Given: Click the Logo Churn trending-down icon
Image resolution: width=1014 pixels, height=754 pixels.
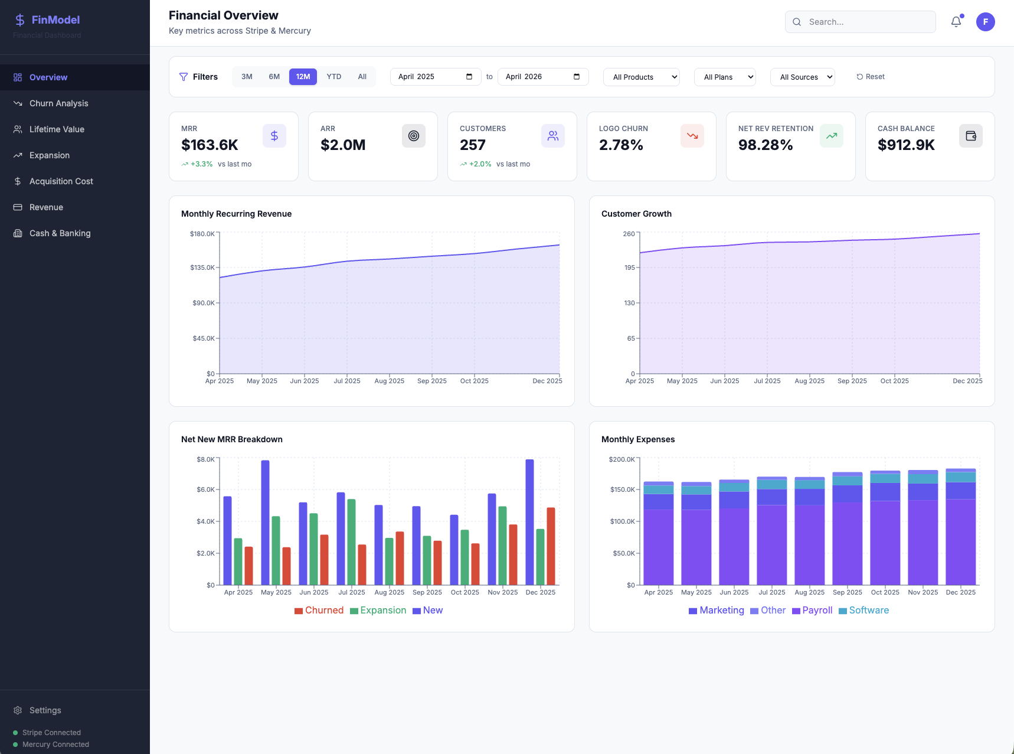Looking at the screenshot, I should (x=692, y=136).
